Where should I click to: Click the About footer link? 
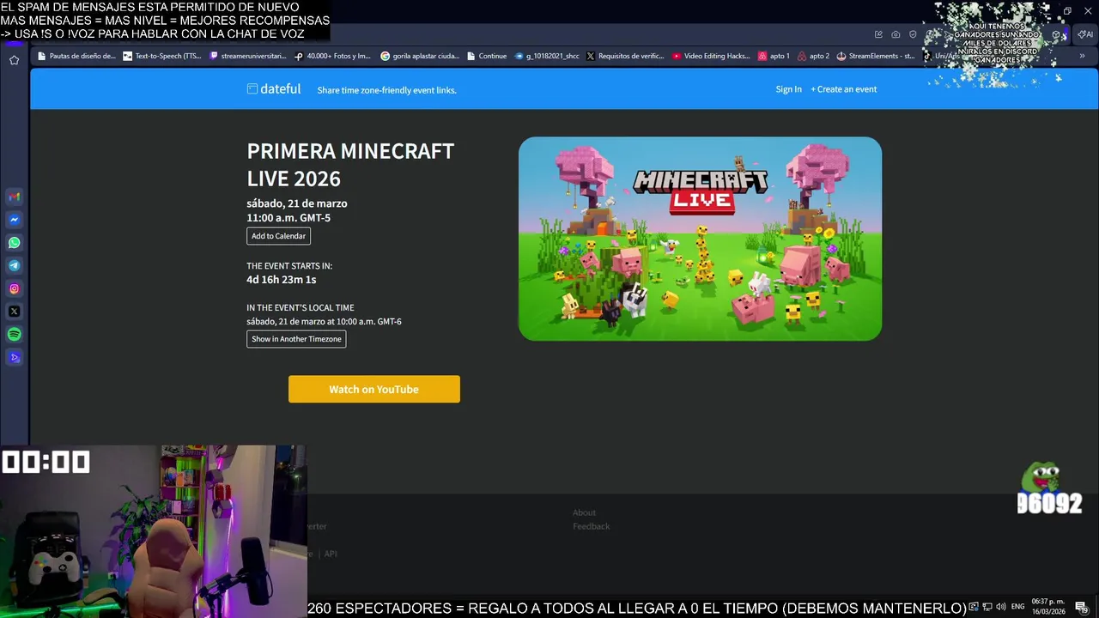(584, 512)
